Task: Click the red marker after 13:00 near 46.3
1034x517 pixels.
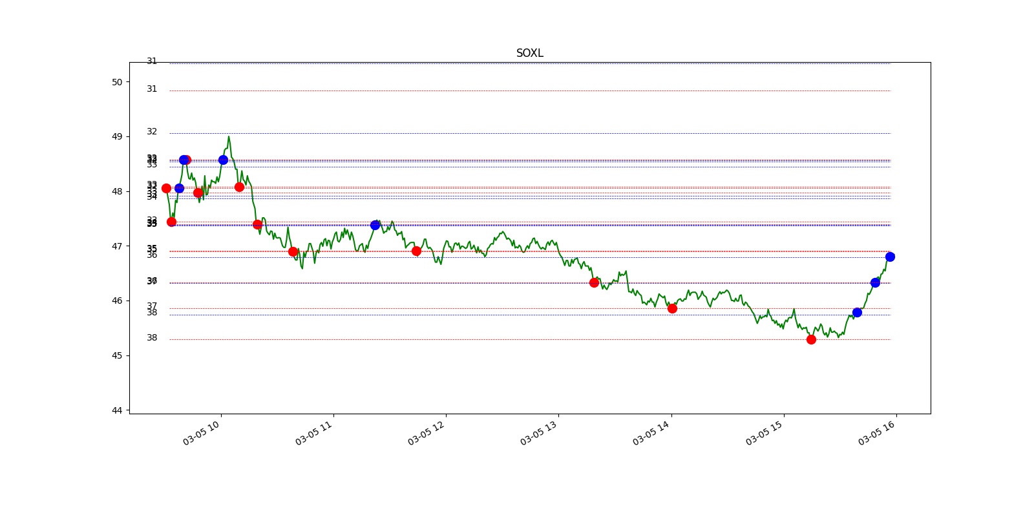Action: coord(594,282)
